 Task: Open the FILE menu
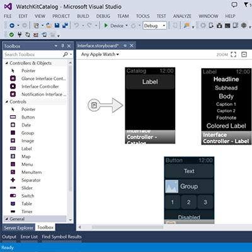coord(8,16)
